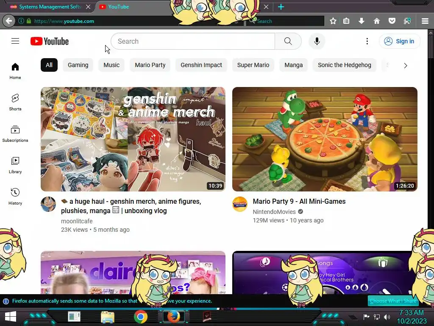Start voice search with microphone icon

[317, 41]
